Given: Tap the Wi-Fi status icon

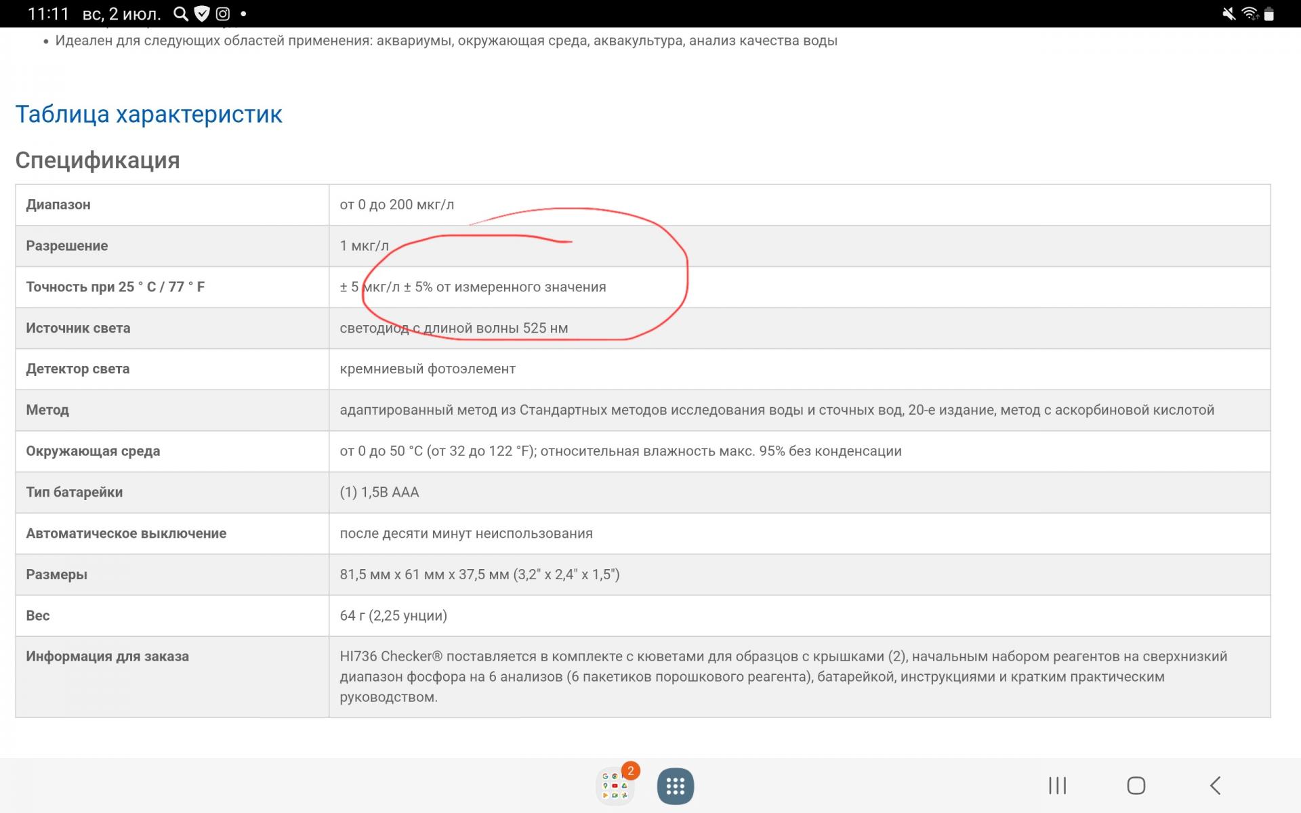Looking at the screenshot, I should click(1250, 14).
